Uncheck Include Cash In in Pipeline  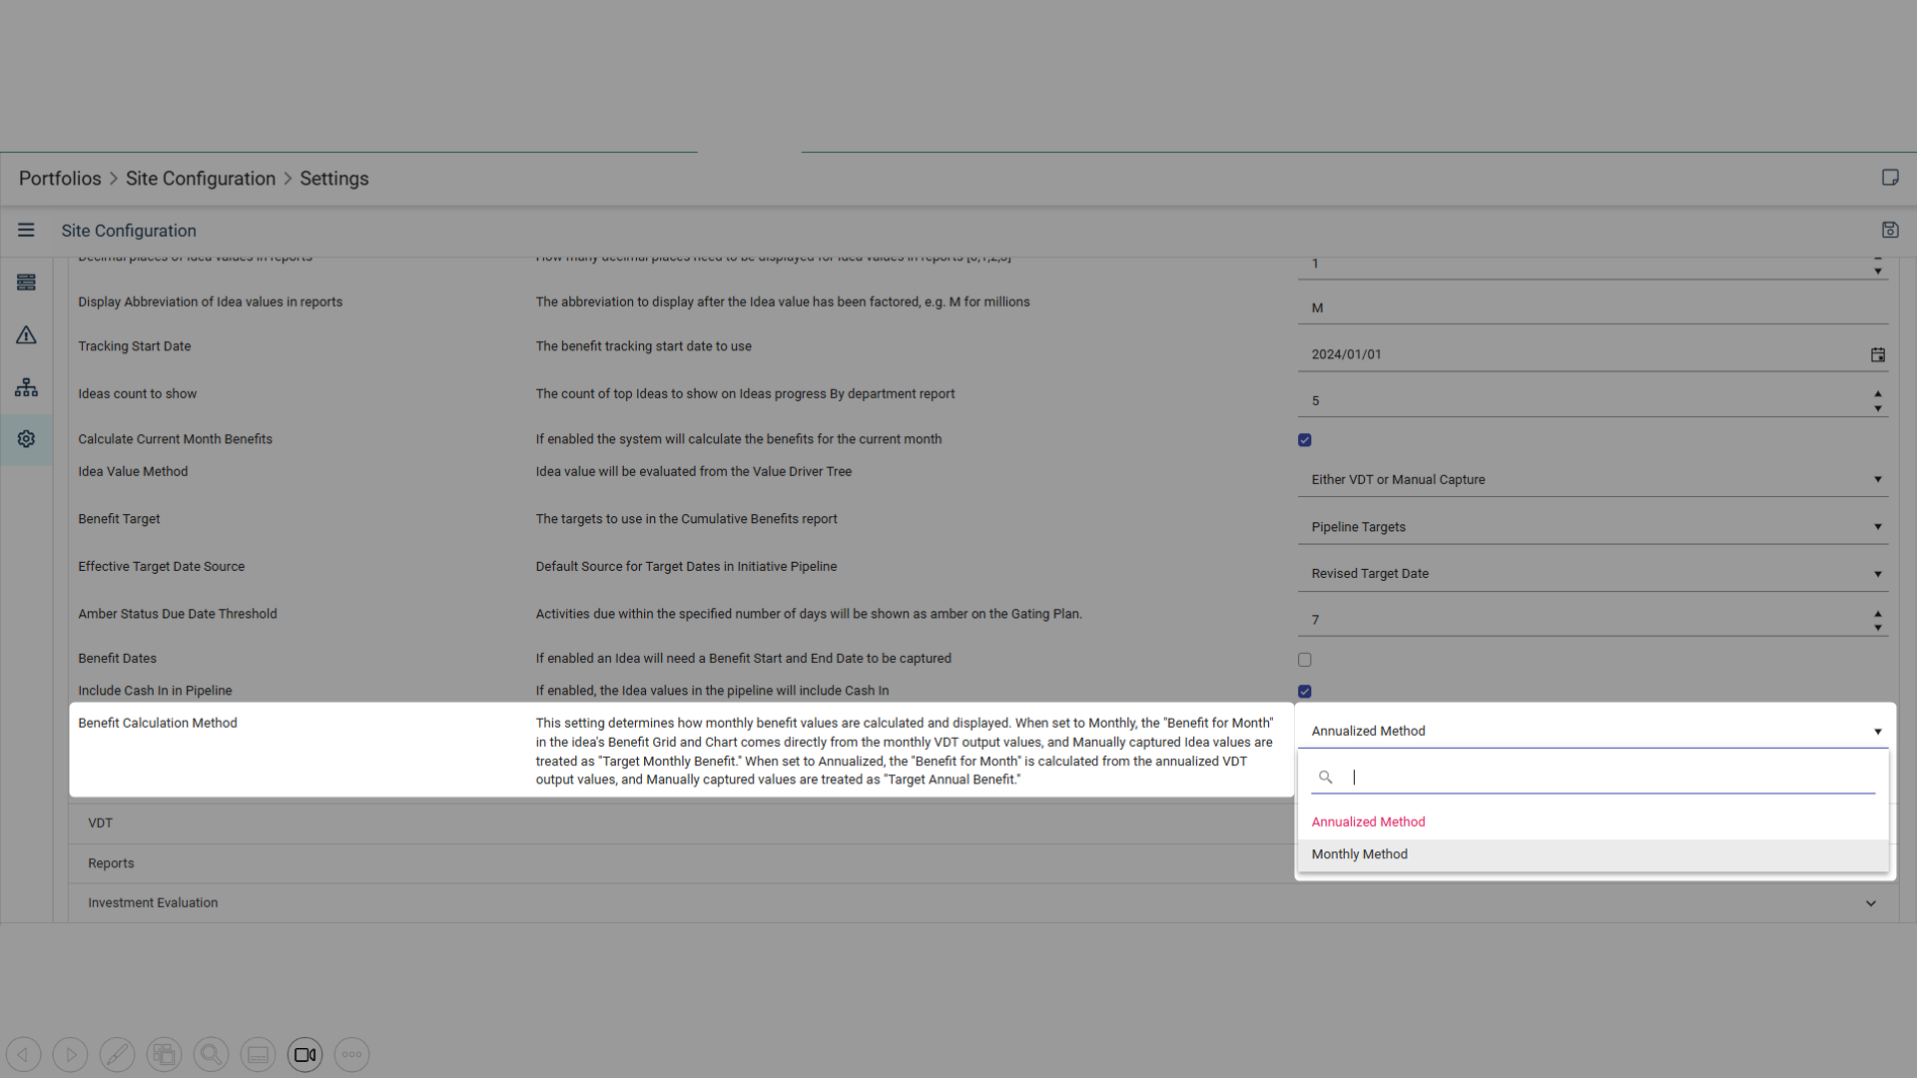click(1304, 692)
